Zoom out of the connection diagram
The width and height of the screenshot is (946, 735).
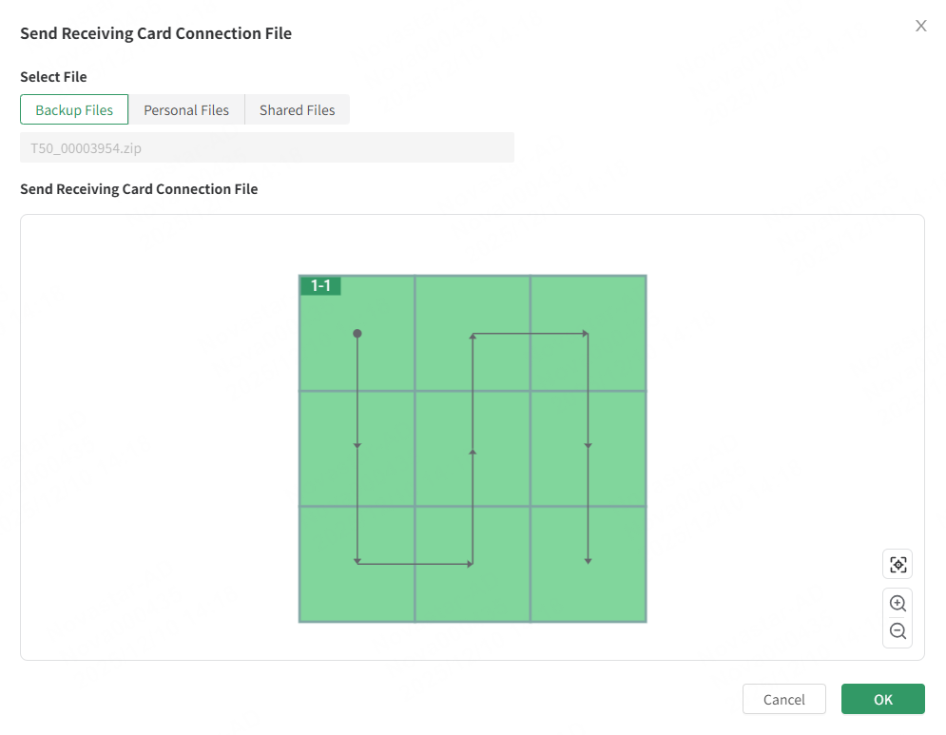[897, 630]
